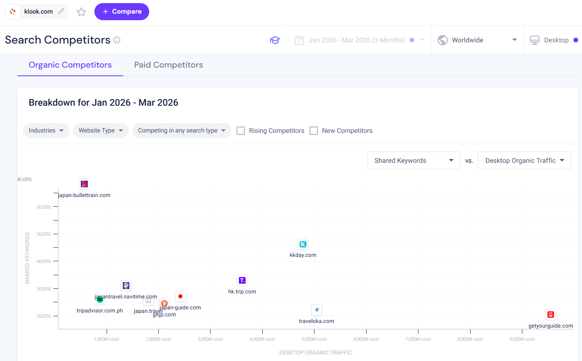Viewport: 582px width, 361px height.
Task: Switch to Paid Competitors tab
Action: click(x=169, y=65)
